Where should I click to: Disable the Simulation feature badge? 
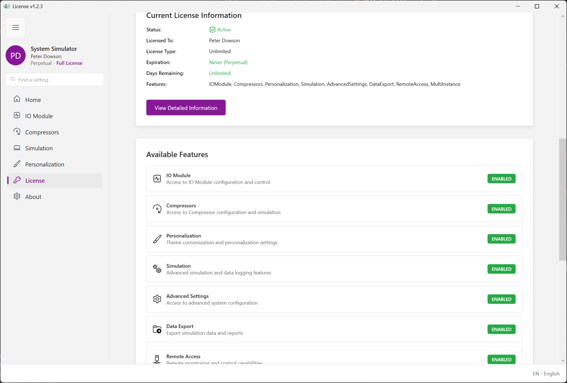(501, 269)
